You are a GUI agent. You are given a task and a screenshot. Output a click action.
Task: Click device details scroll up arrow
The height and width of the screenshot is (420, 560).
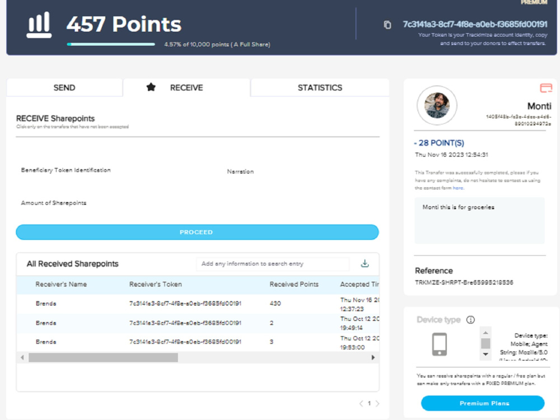pyautogui.click(x=486, y=333)
